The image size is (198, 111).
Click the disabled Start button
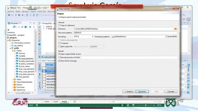point(157,92)
